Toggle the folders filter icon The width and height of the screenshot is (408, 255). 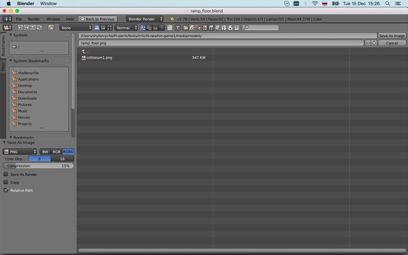point(186,28)
